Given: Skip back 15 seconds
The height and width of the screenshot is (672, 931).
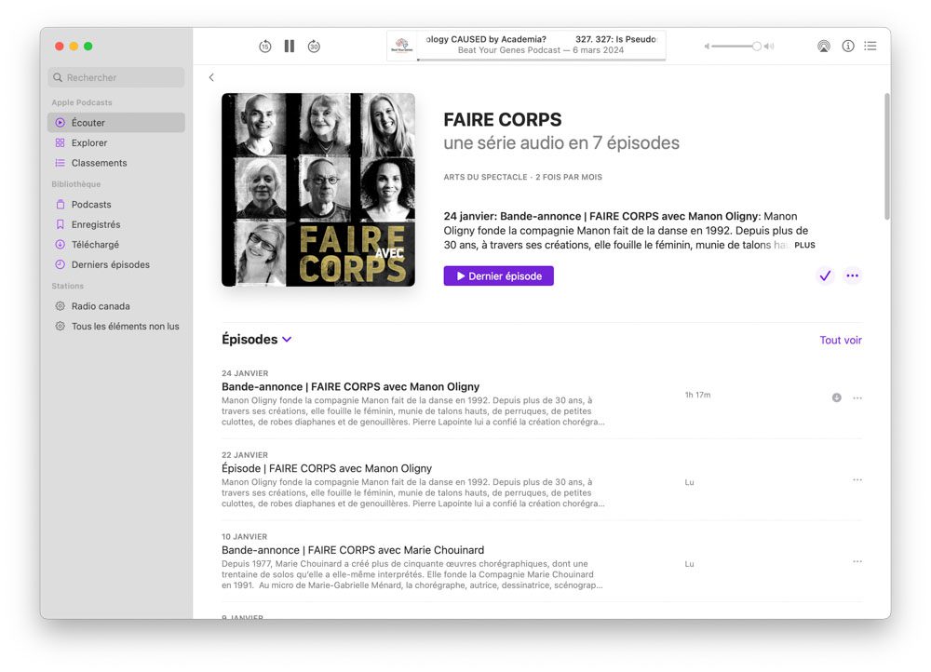Looking at the screenshot, I should (264, 47).
